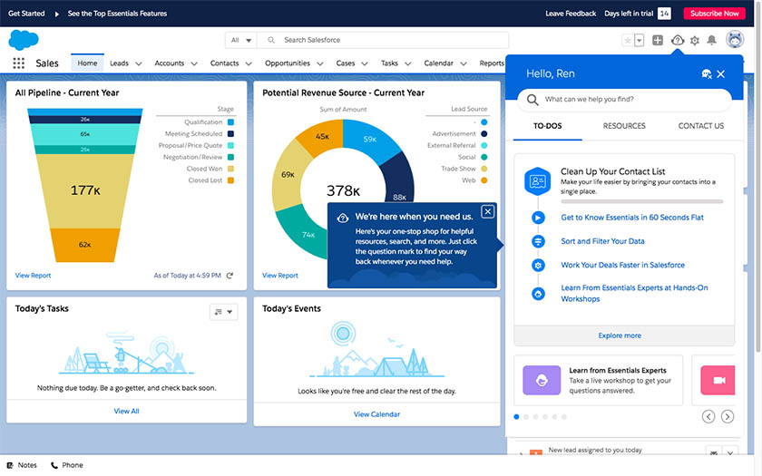Go to the next carousel card
Viewport: 762px width, 476px height.
point(728,416)
